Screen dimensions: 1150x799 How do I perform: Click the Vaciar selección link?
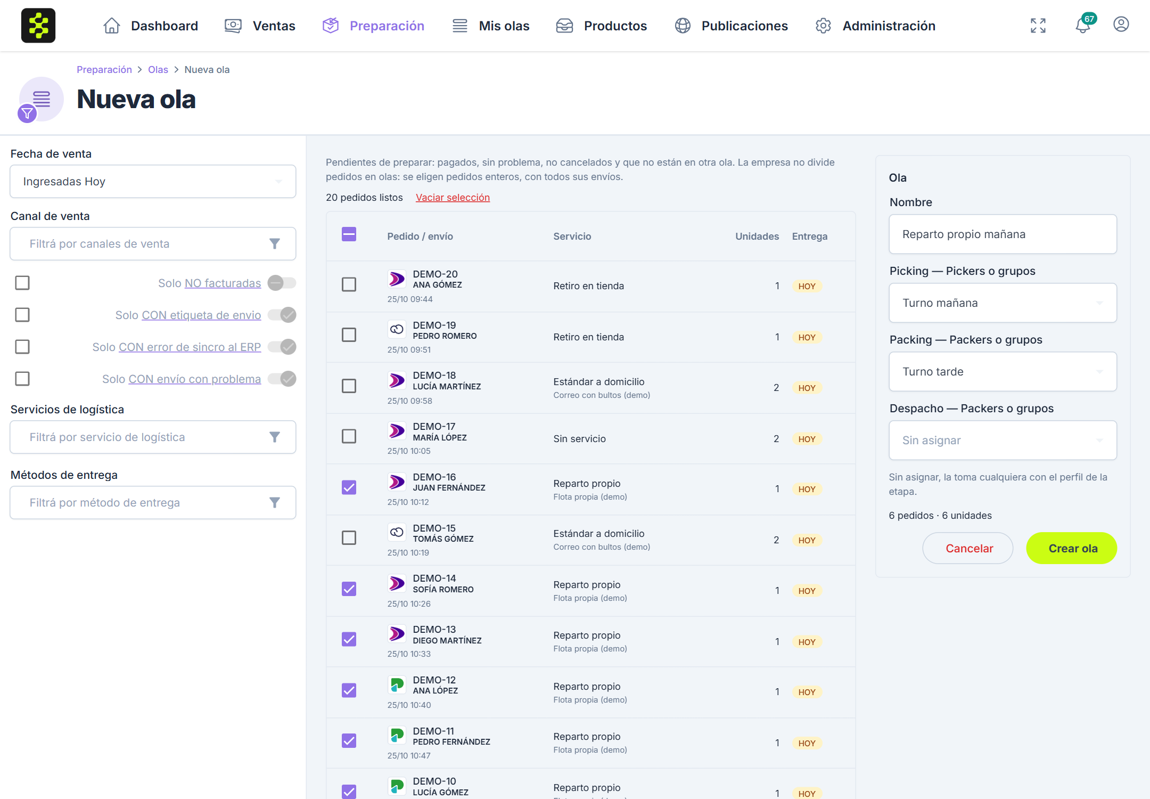tap(453, 198)
